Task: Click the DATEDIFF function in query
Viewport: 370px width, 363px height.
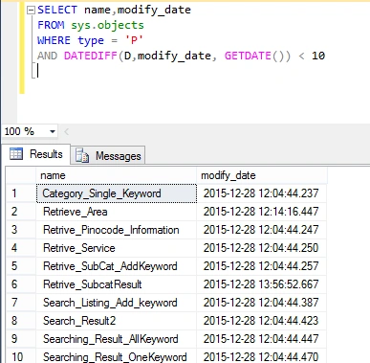Action: coord(91,56)
